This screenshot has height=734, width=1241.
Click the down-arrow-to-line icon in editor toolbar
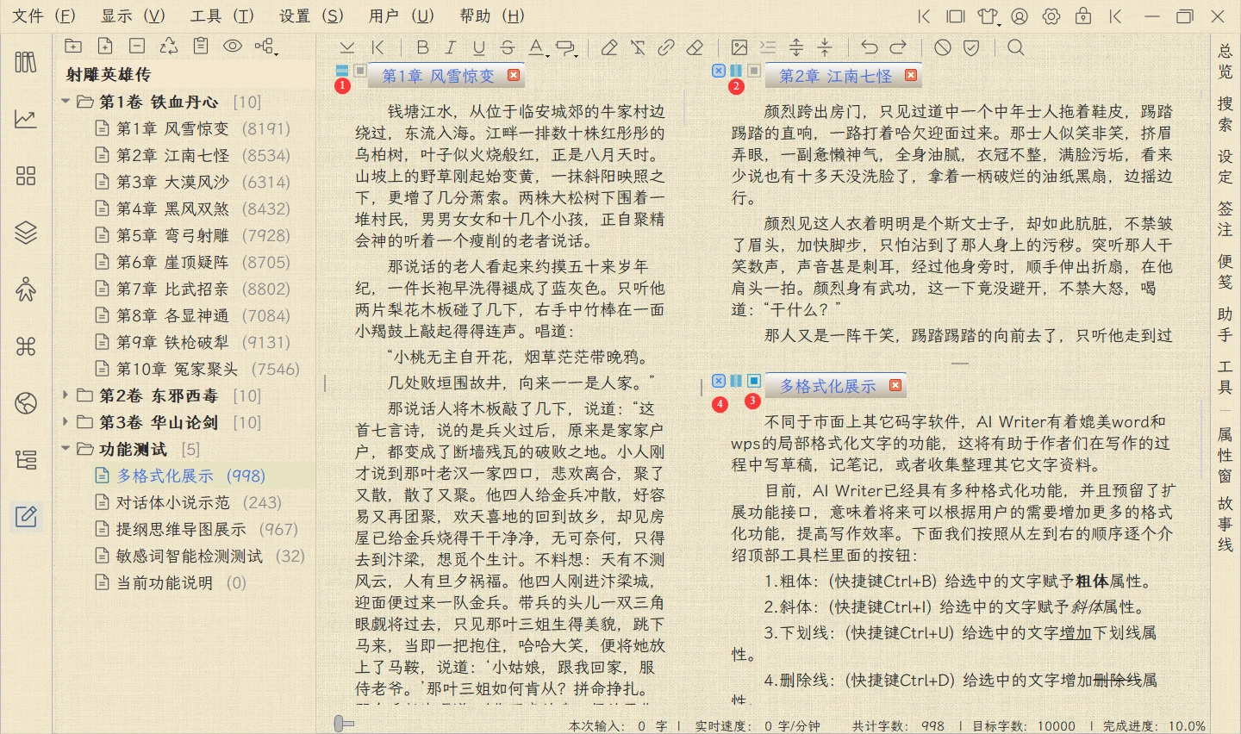click(x=347, y=47)
